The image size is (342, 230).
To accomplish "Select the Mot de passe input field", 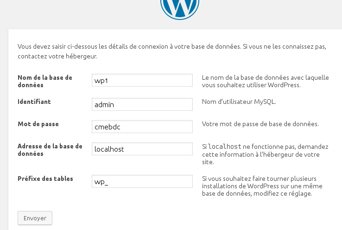I will (142, 127).
